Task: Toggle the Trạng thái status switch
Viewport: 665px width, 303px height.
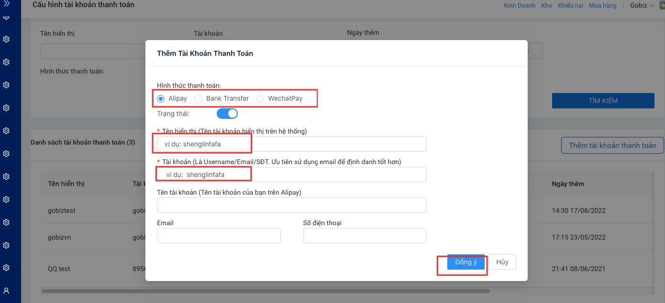Action: [x=227, y=114]
